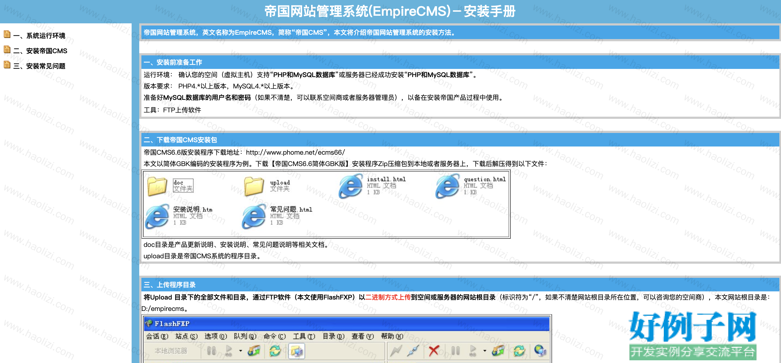Open the 三、安装常见问题 sidebar link
This screenshot has width=781, height=363.
[x=39, y=66]
